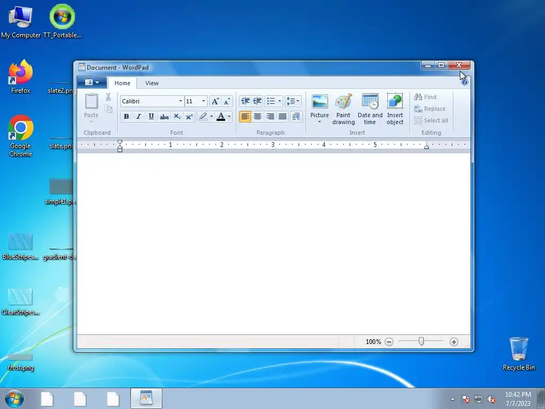
Task: Click Insert object
Action: 395,109
